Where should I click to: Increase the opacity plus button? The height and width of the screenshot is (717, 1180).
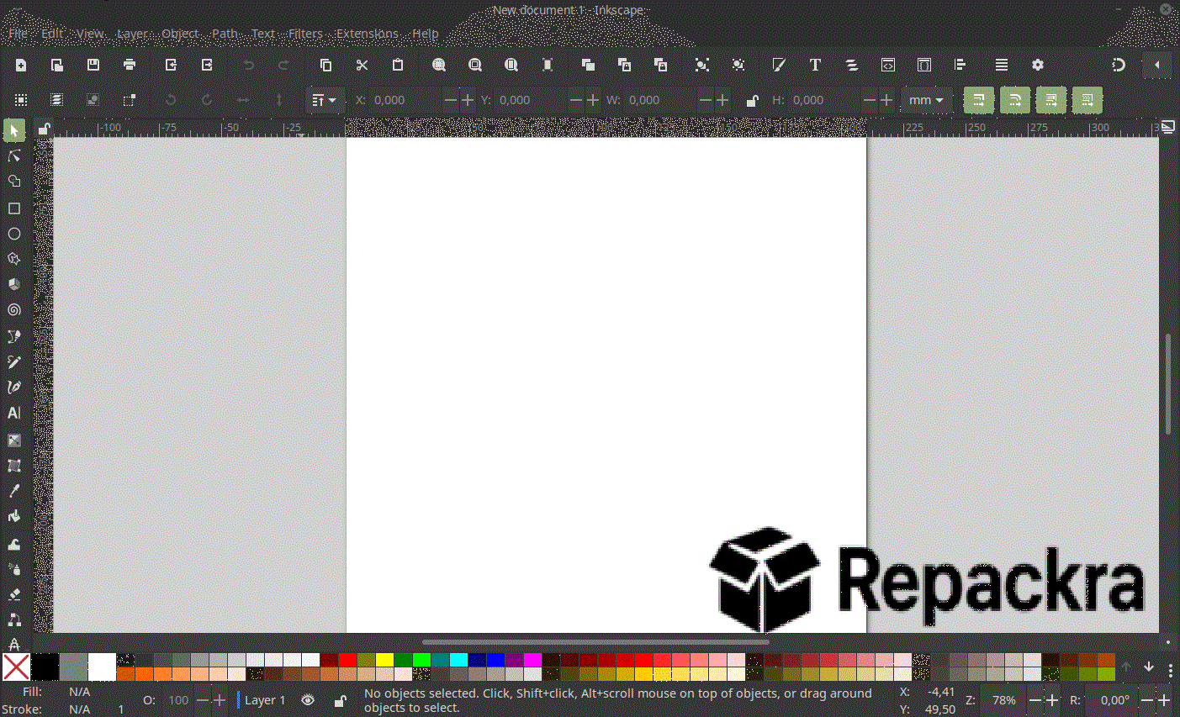click(220, 700)
